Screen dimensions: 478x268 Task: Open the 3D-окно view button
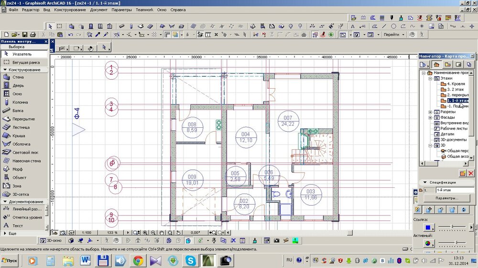pos(51,241)
